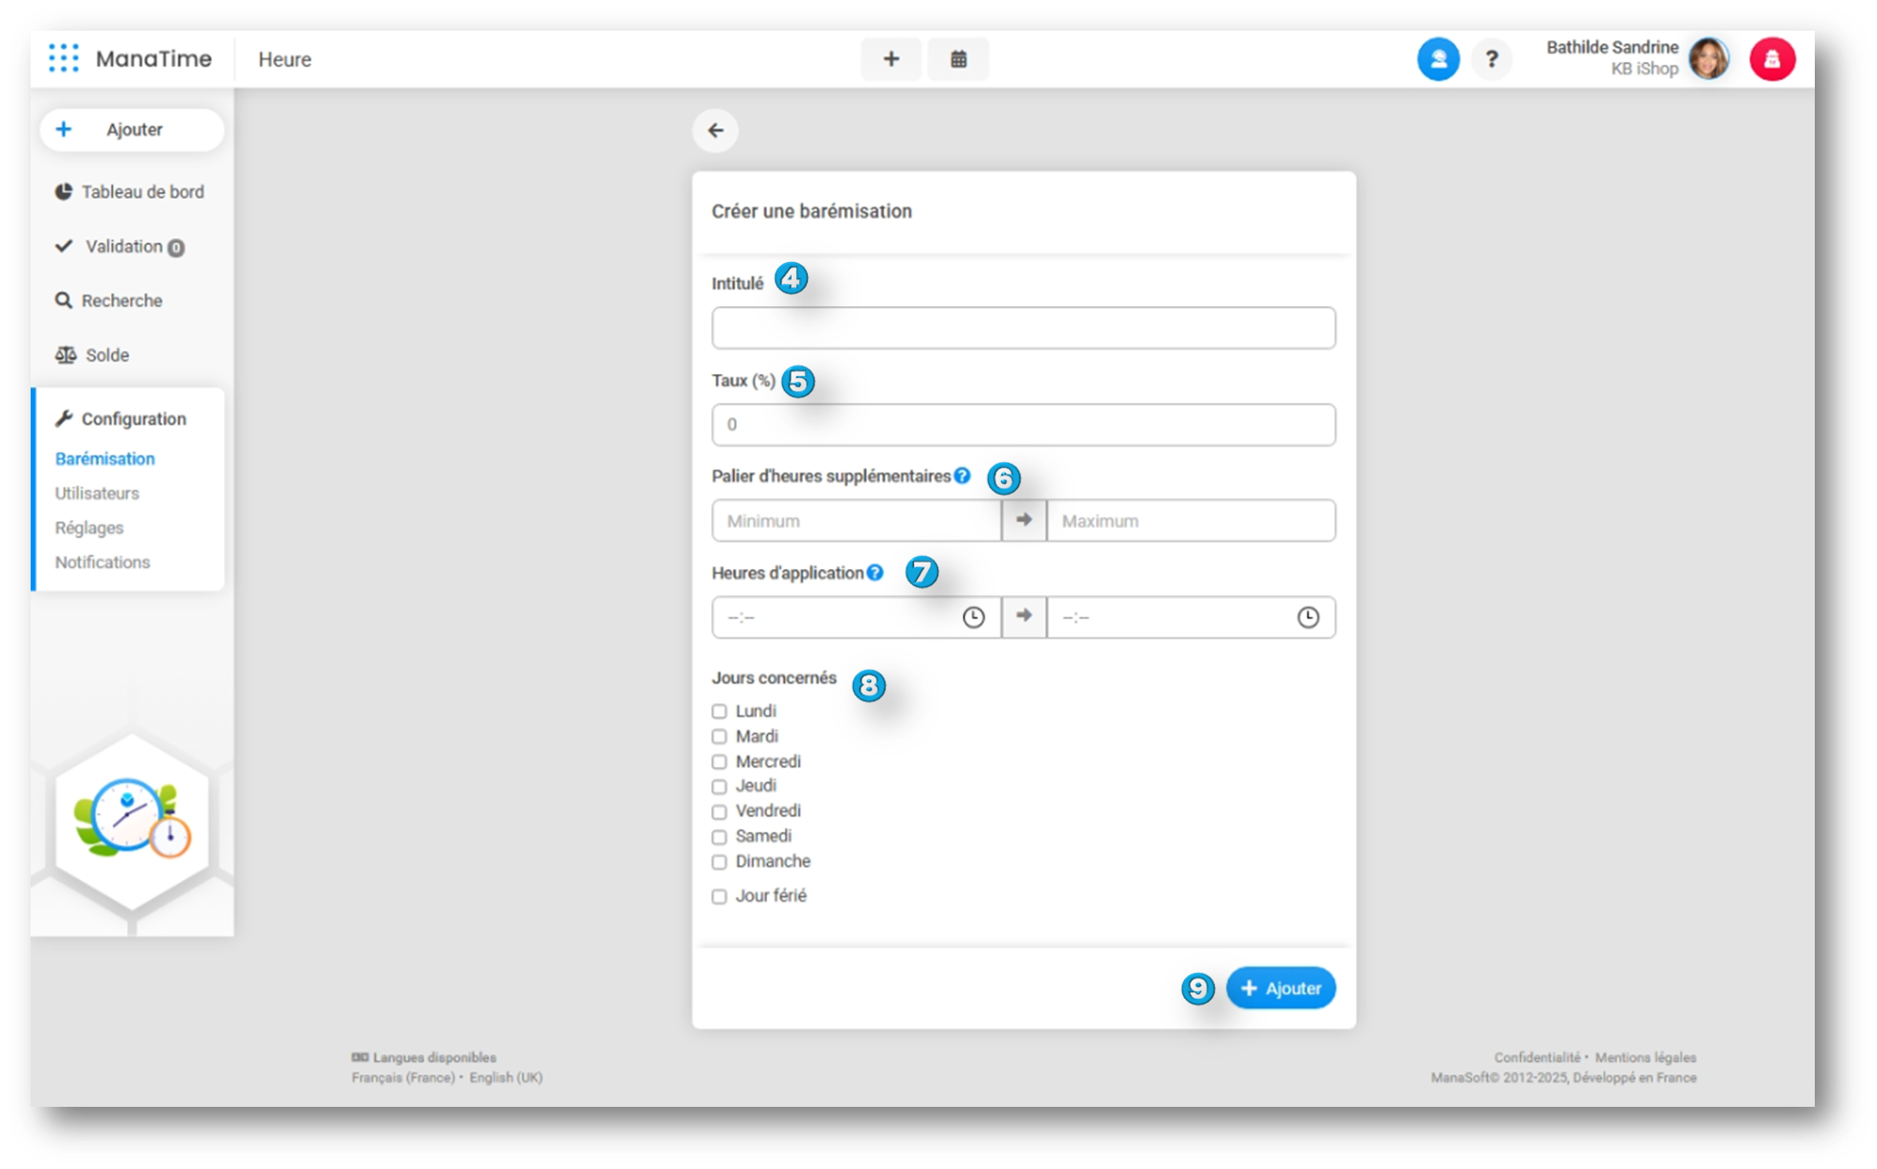Check the Lundi checkbox
This screenshot has height=1169, width=1877.
coord(719,711)
